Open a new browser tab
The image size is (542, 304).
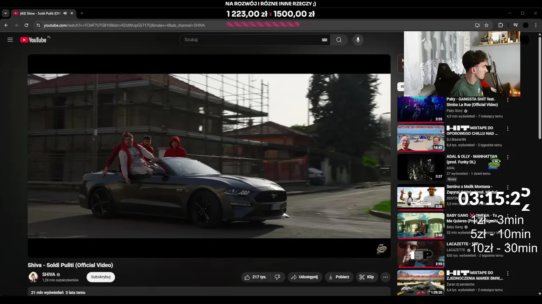82,14
